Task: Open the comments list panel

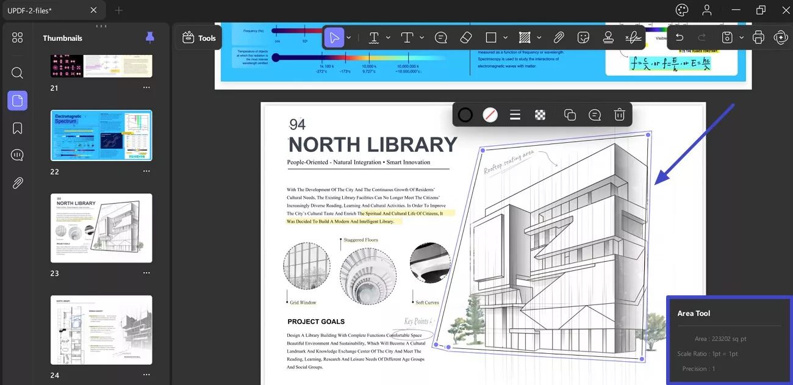Action: (17, 155)
